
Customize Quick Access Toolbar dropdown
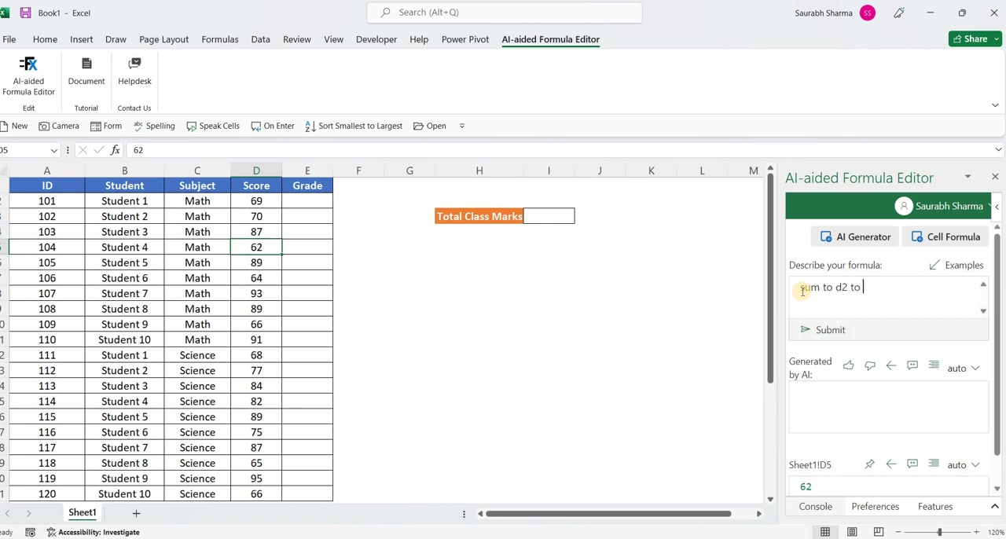[x=461, y=126]
